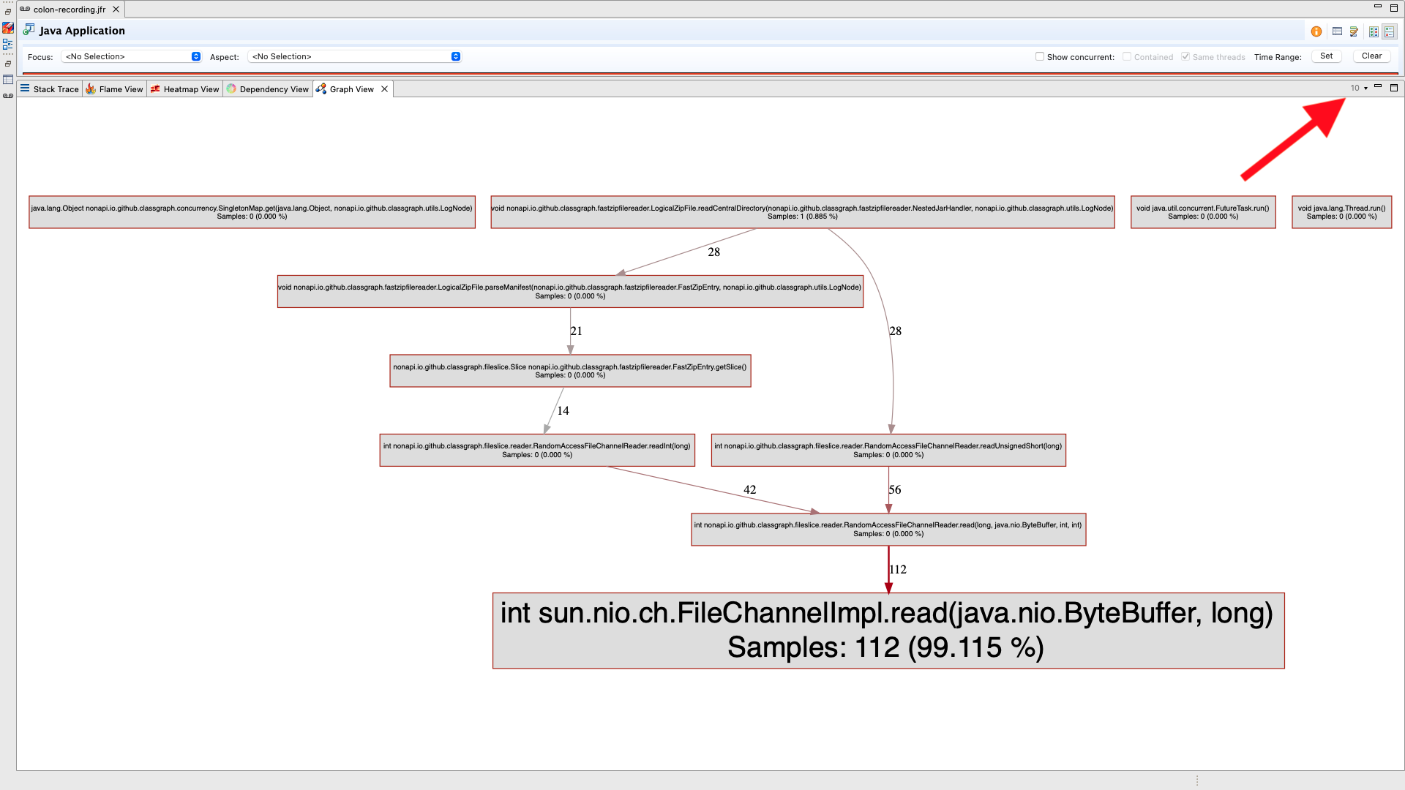Click the outline tree icon in sidebar

[8, 44]
